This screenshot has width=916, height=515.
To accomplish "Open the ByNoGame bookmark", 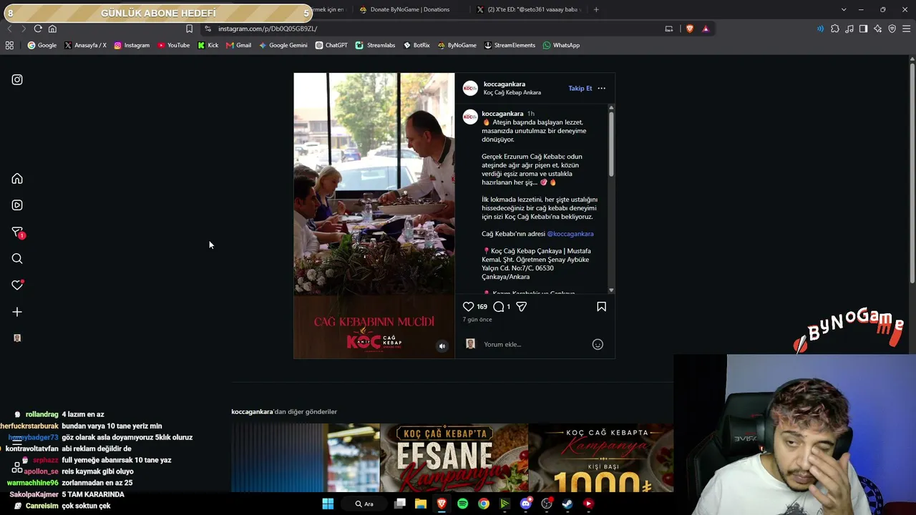I will (457, 45).
